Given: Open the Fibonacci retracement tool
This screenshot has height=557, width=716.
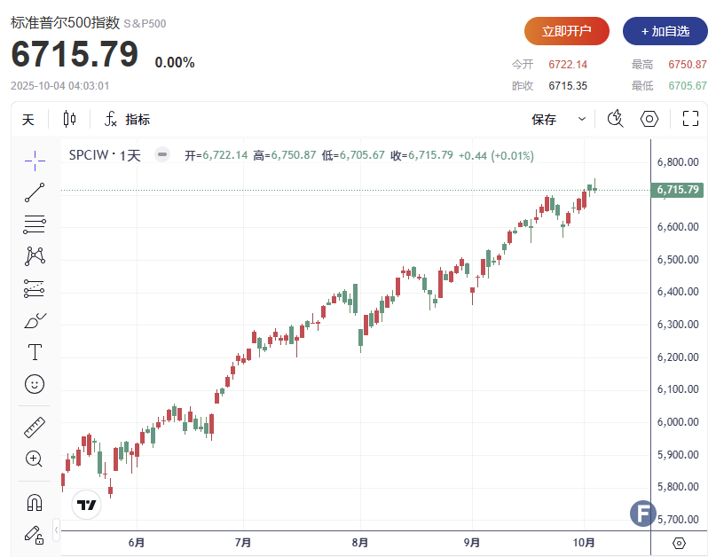Looking at the screenshot, I should (x=35, y=224).
